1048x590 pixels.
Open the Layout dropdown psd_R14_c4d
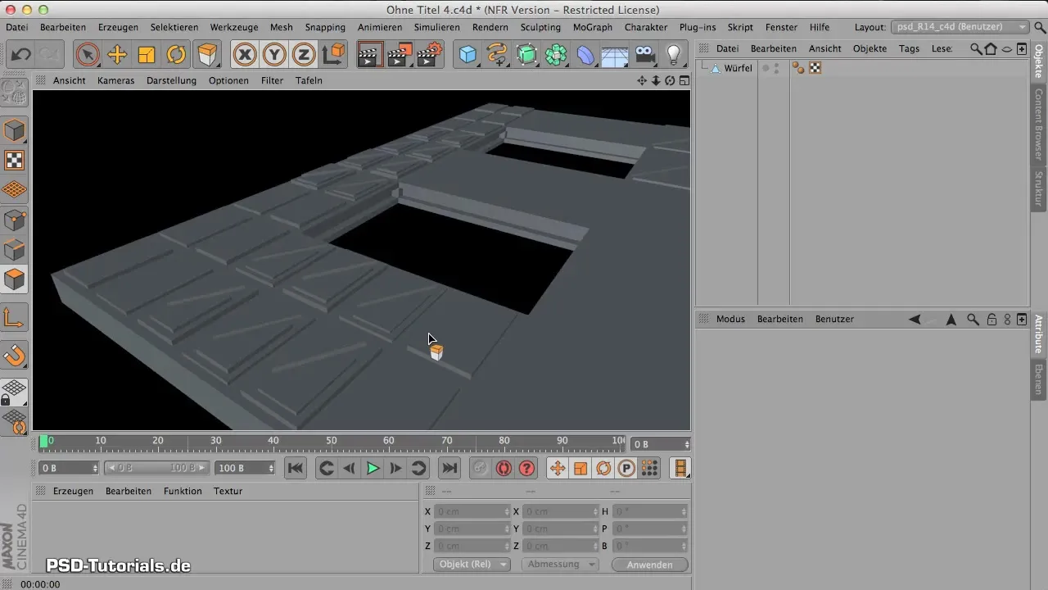960,27
